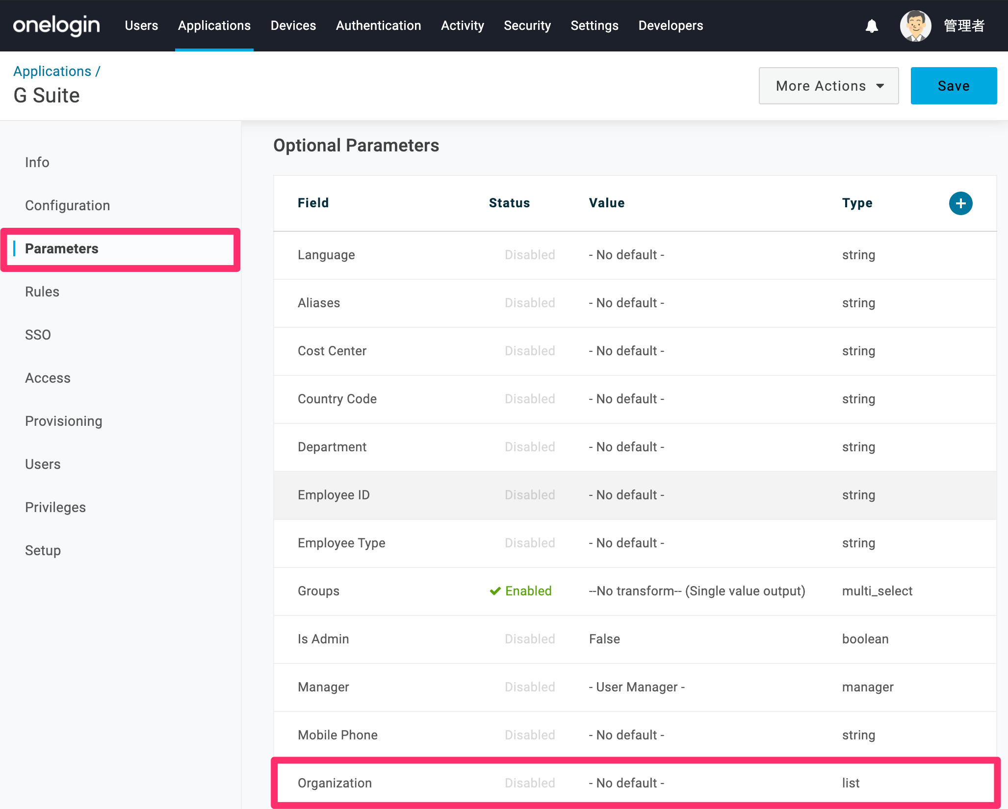Open the Is Admin parameter row
The width and height of the screenshot is (1008, 809).
click(x=635, y=639)
